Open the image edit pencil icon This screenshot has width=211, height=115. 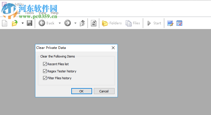click(170, 23)
